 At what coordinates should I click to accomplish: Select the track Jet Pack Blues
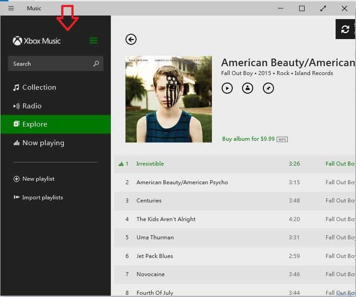click(235, 256)
